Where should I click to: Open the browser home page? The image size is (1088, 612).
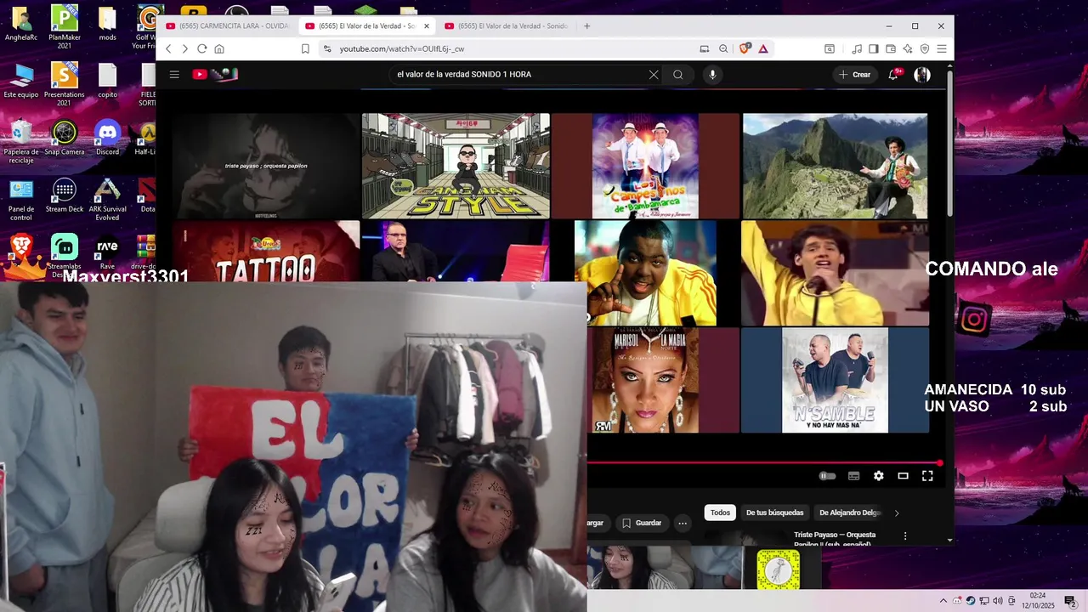pyautogui.click(x=219, y=49)
